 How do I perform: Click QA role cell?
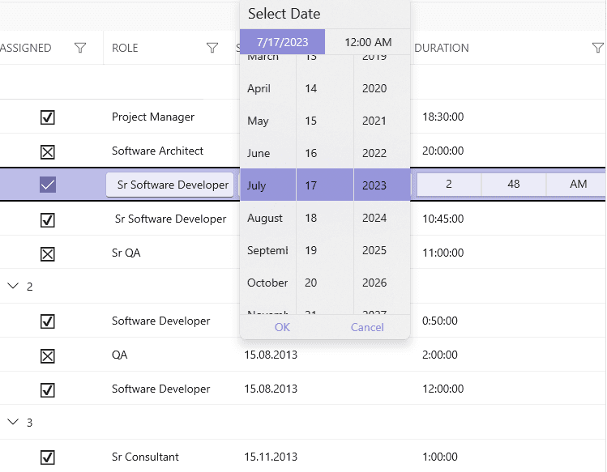coord(120,355)
